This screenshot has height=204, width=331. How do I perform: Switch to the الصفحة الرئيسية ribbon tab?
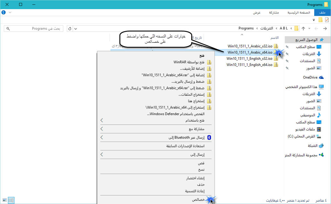coord(299,13)
